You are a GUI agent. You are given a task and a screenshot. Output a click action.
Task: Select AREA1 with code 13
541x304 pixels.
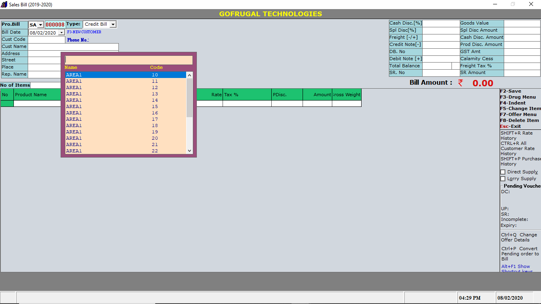[126, 94]
